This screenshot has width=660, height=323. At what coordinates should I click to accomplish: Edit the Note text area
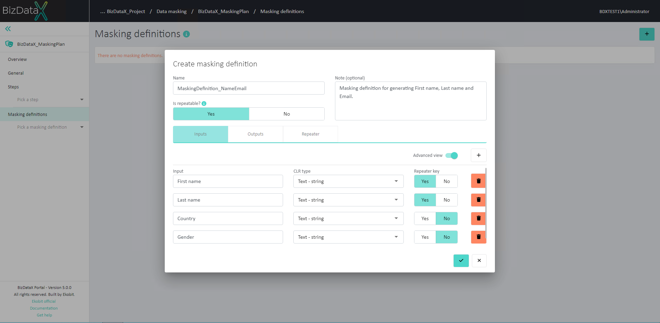[x=411, y=101]
